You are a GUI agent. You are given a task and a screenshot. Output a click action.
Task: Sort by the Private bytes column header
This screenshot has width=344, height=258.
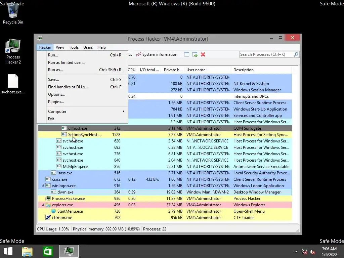(173, 70)
